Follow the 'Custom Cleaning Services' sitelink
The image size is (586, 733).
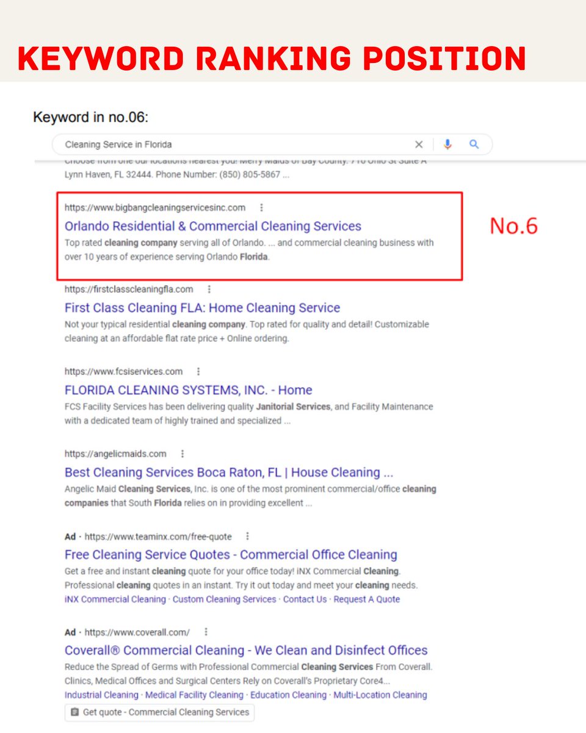pyautogui.click(x=225, y=599)
